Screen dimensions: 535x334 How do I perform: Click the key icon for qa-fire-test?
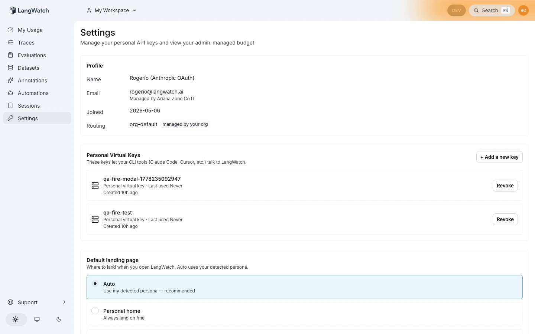(x=95, y=219)
